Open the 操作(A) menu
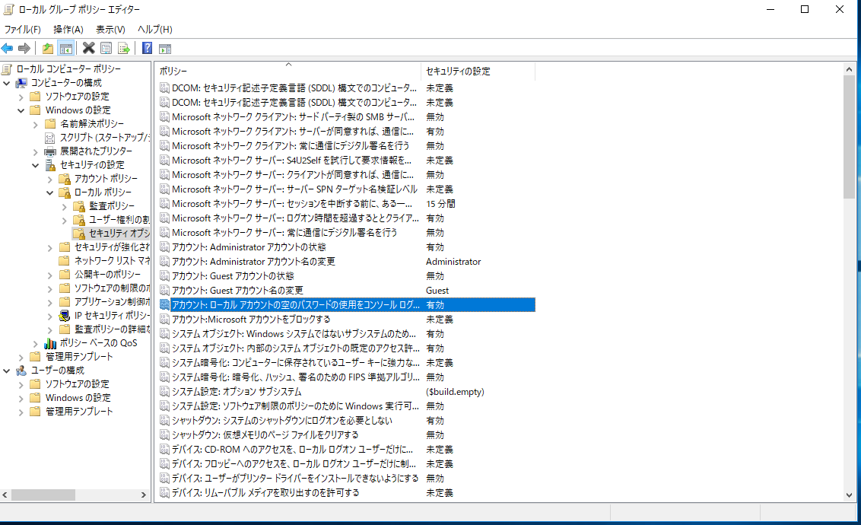The height and width of the screenshot is (525, 861). (68, 30)
